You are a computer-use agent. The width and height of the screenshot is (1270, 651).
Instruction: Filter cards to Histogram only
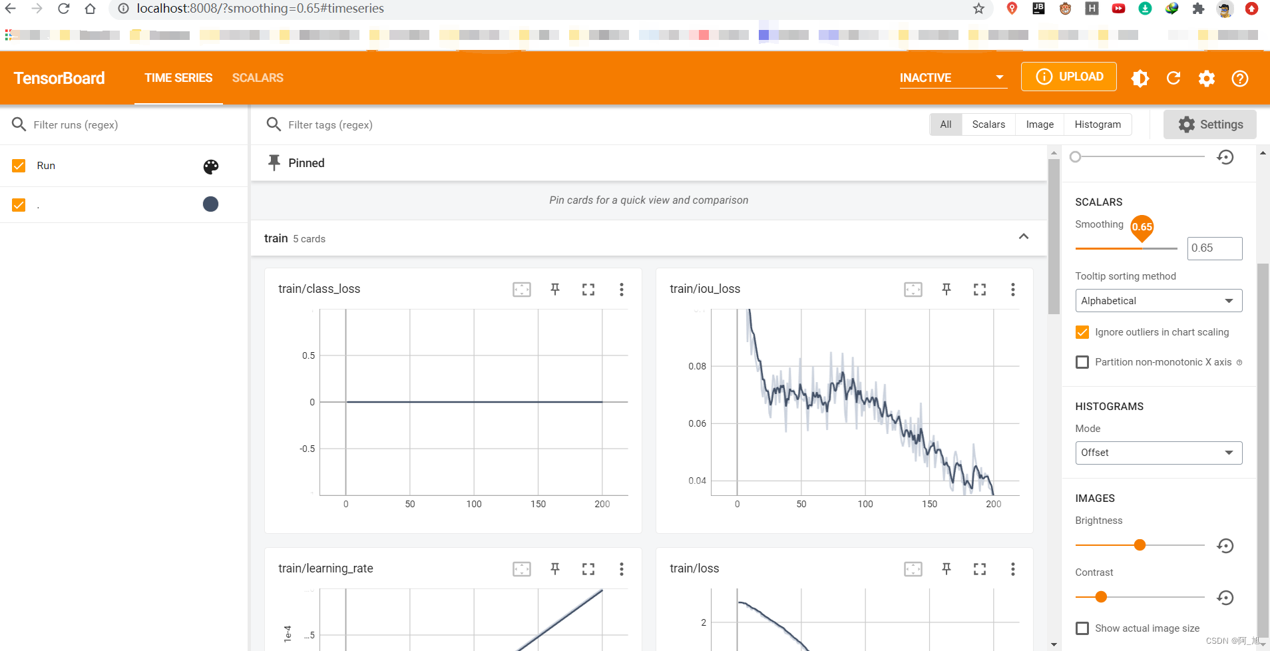pyautogui.click(x=1098, y=124)
